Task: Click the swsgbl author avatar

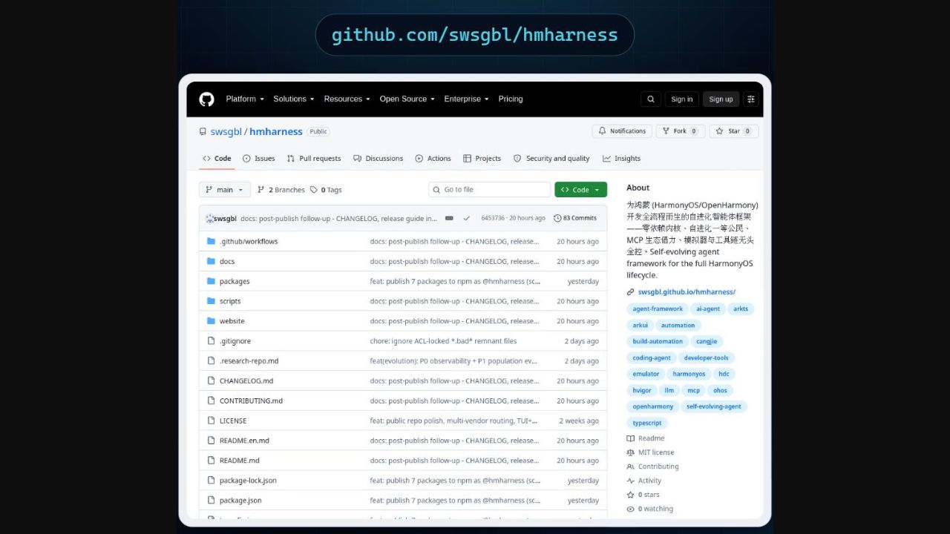Action: [x=209, y=219]
